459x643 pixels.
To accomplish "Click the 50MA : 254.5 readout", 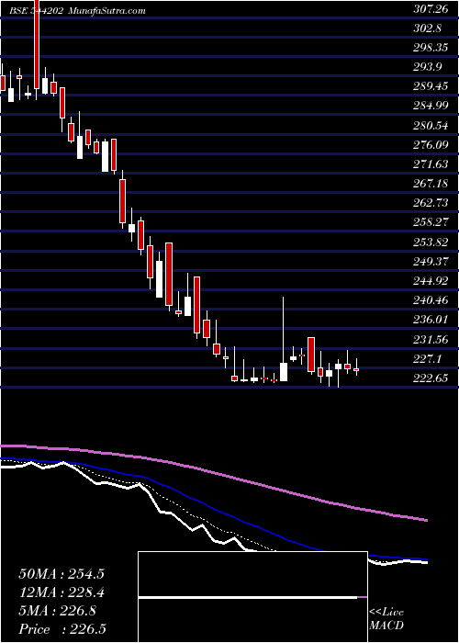I will tap(62, 574).
